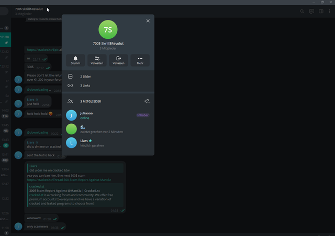Open the three-dot chat menu in the header
The width and height of the screenshot is (335, 236).
click(329, 12)
